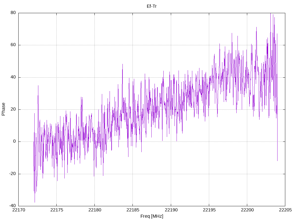Image resolution: width=293 pixels, height=220 pixels.
Task: Click the -20 y-axis tick label
Action: coord(12,174)
